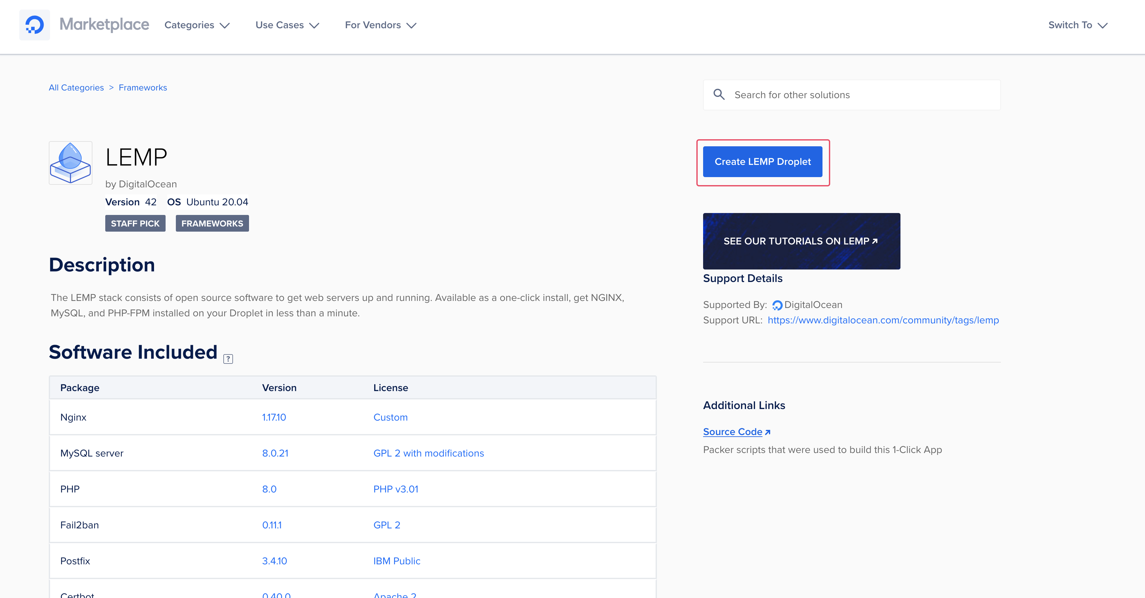Click the search magnifying glass icon
Image resolution: width=1145 pixels, height=598 pixels.
pos(719,95)
